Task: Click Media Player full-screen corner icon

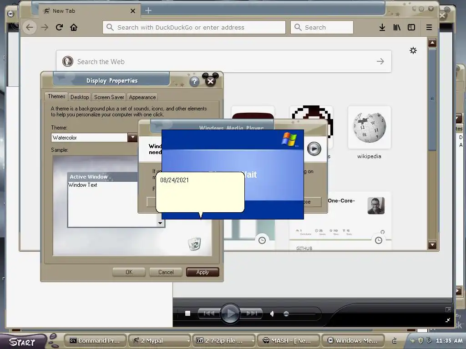Action: click(448, 310)
